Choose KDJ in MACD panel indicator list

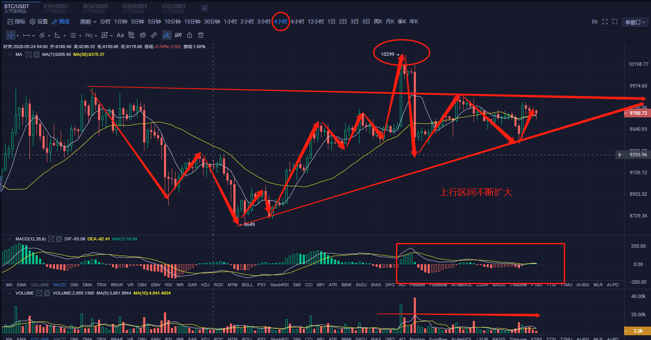(x=206, y=285)
